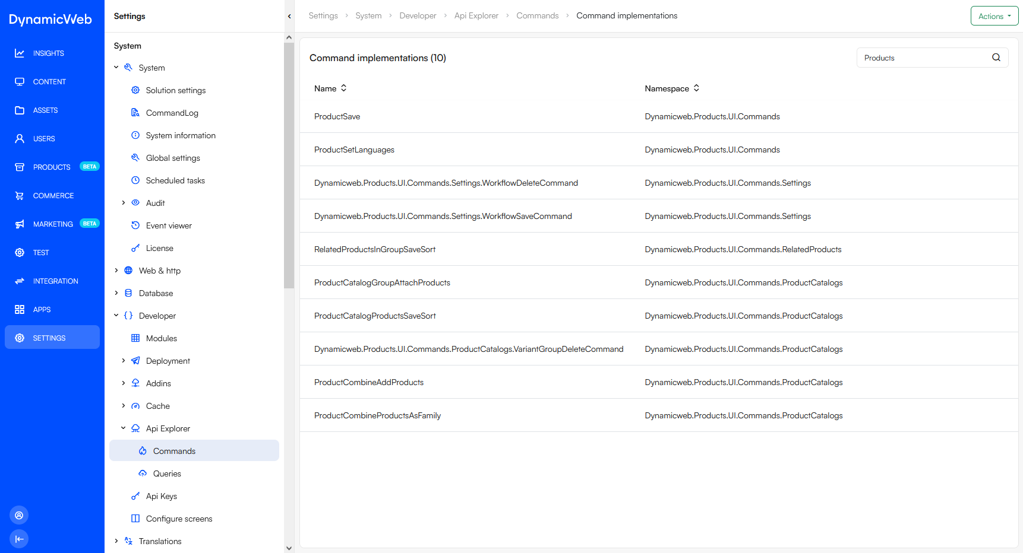This screenshot has height=553, width=1023.
Task: Click the Settings gear icon in sidebar
Action: [x=20, y=338]
